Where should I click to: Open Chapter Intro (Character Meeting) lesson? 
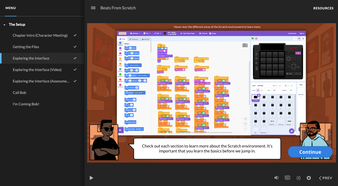42,35
